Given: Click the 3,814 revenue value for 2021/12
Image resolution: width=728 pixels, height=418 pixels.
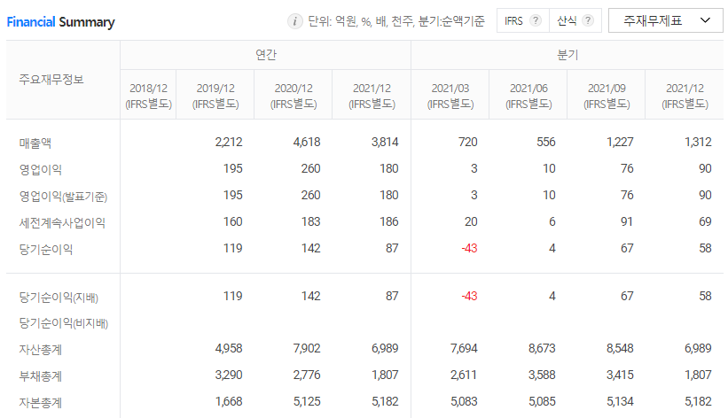Looking at the screenshot, I should coord(385,142).
